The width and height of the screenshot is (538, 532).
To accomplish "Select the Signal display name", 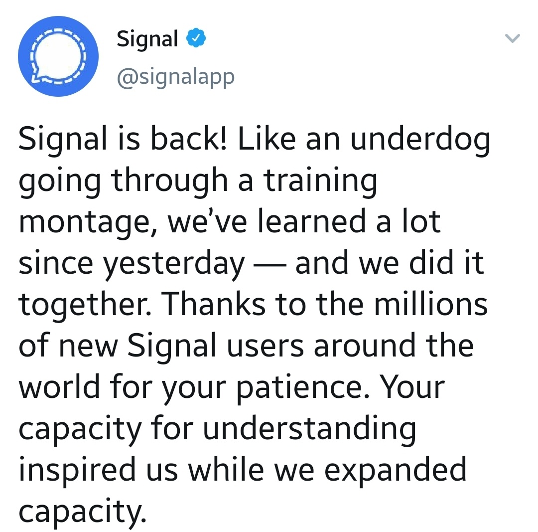I will coord(147,39).
